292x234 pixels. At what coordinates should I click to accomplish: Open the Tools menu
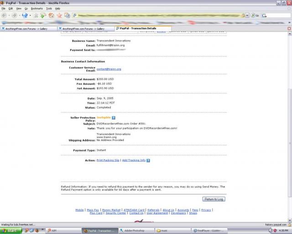click(49, 9)
